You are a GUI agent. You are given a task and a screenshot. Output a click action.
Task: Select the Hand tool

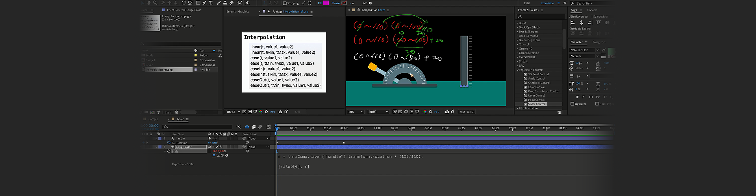coord(149,3)
